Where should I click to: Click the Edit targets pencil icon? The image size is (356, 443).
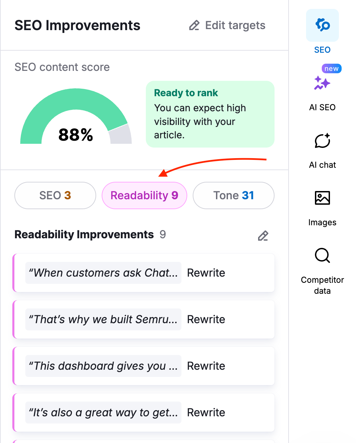pos(194,25)
